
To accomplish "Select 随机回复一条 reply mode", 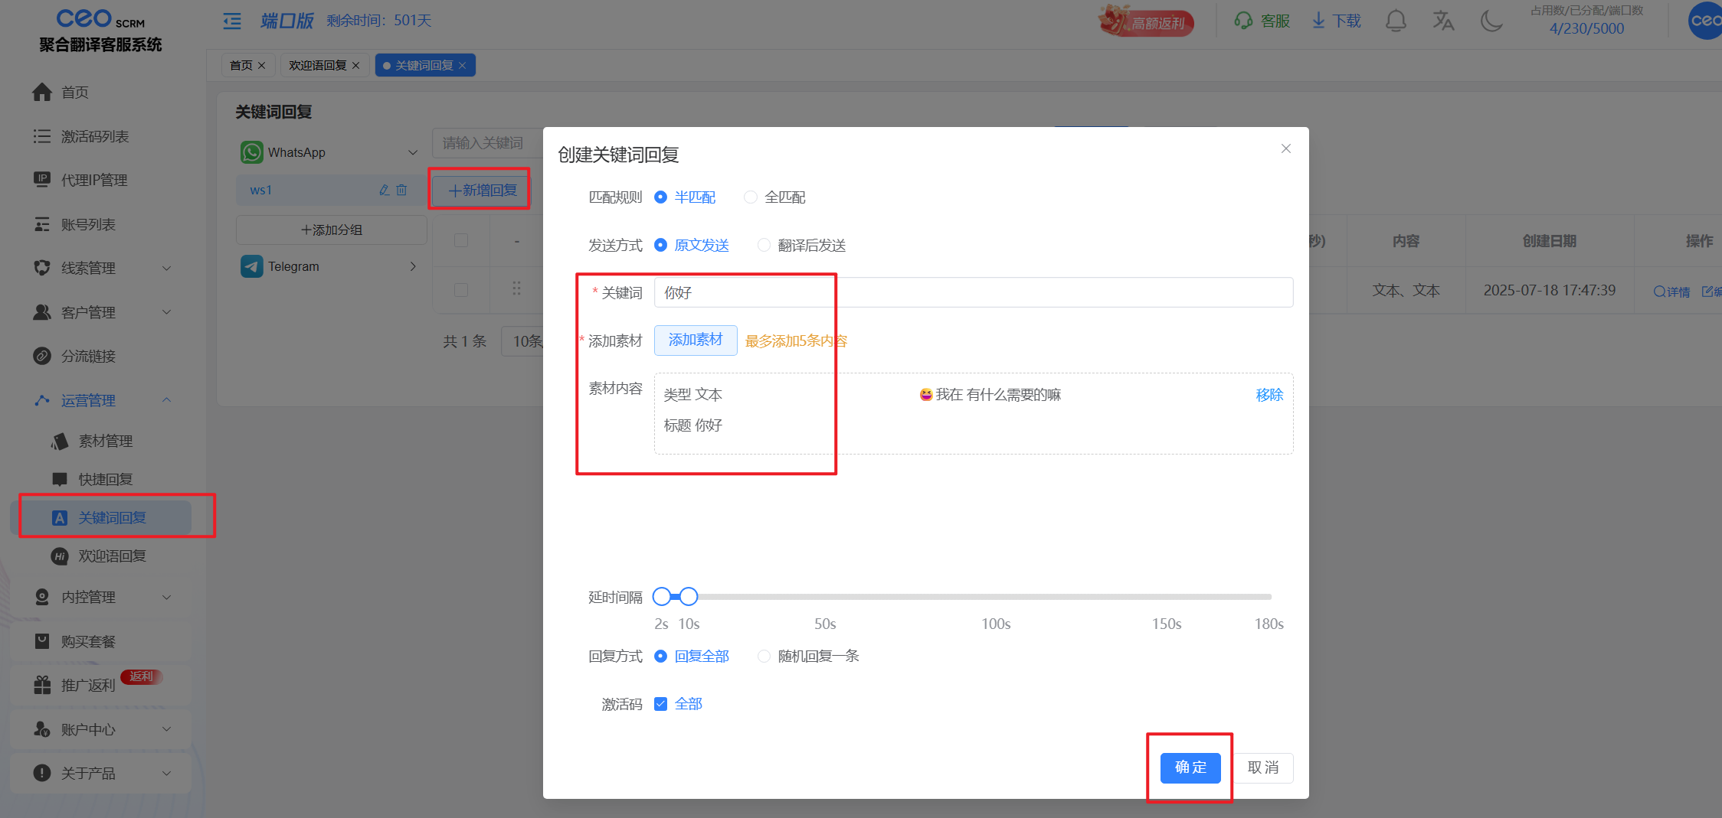I will 808,656.
